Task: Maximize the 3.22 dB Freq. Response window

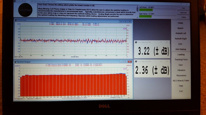Action: click(x=161, y=42)
